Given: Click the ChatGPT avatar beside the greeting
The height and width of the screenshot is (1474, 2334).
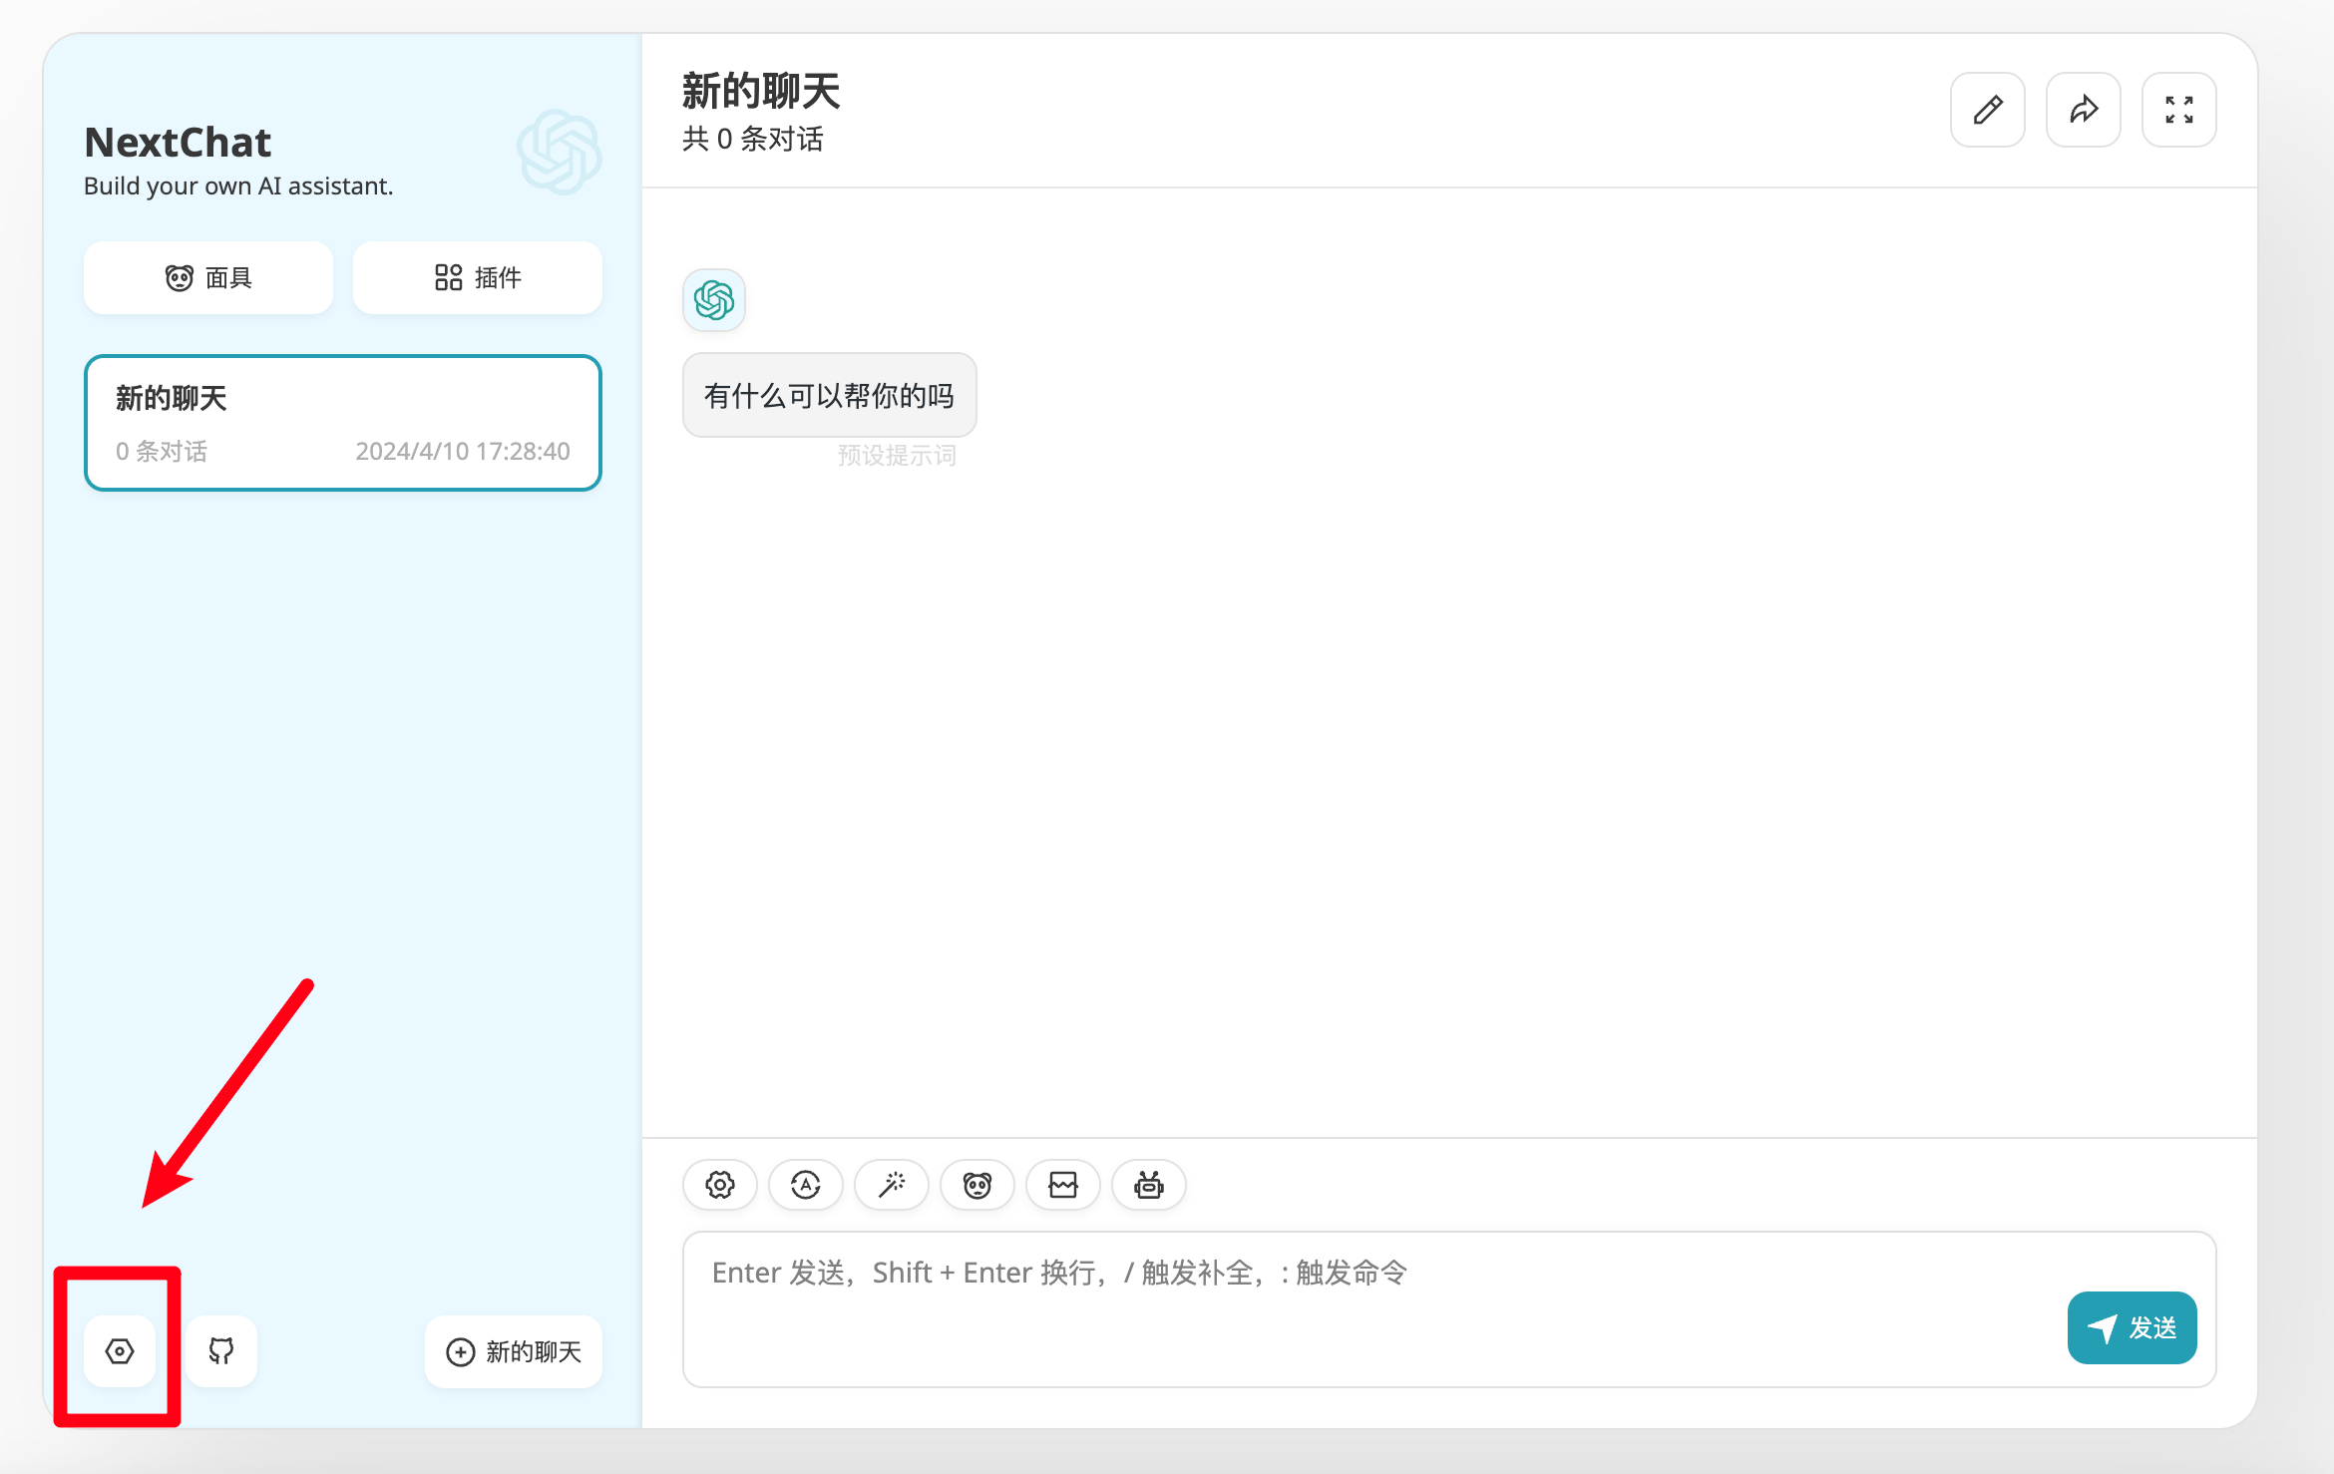Looking at the screenshot, I should (714, 300).
